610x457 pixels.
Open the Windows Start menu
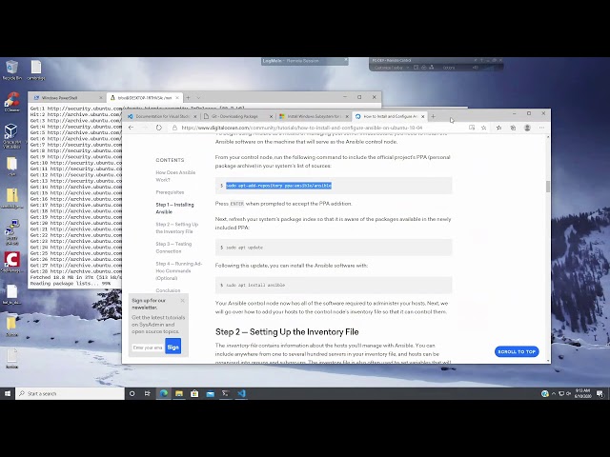tap(8, 393)
